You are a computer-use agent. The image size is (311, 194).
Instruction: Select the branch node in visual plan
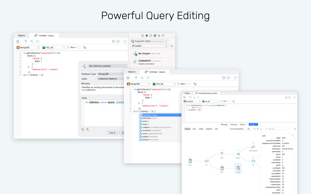238,154
